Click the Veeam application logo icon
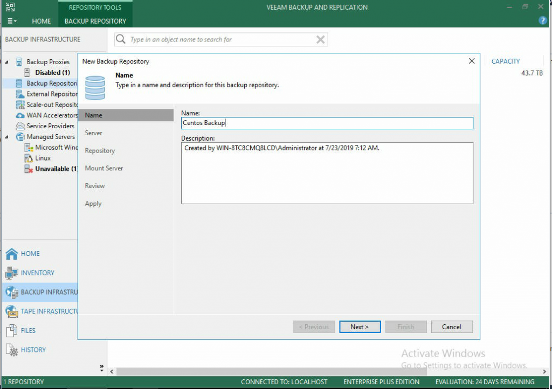Image resolution: width=552 pixels, height=389 pixels. click(x=10, y=6)
